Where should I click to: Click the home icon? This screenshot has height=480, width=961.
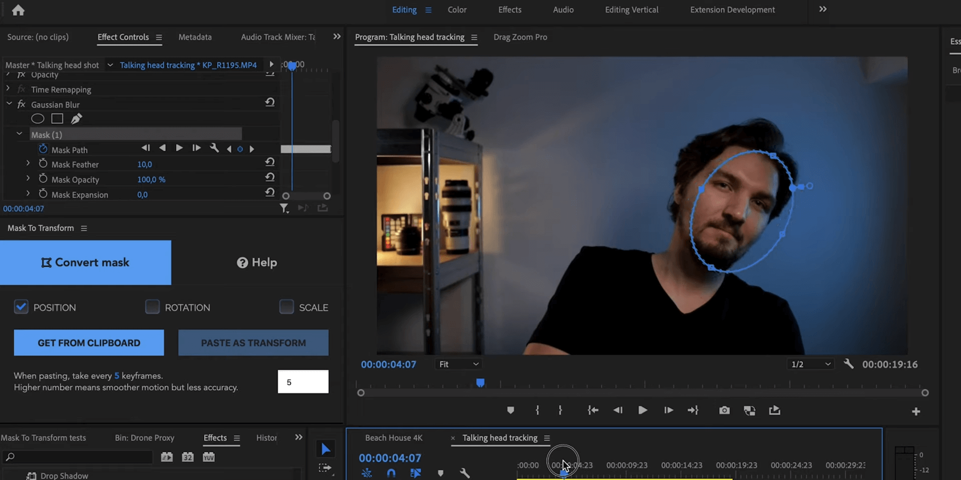(x=18, y=10)
